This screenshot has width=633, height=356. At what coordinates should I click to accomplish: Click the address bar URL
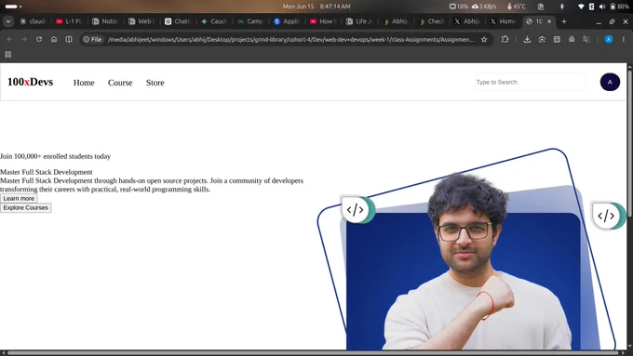coord(290,40)
